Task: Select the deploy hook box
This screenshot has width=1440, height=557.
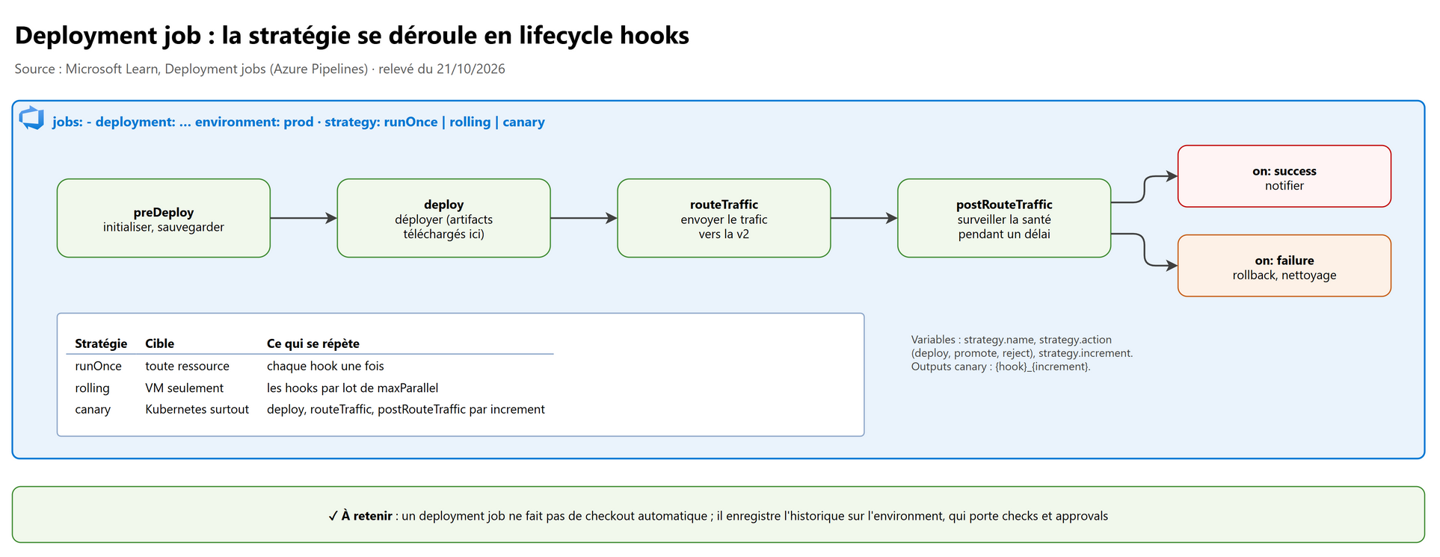Action: coord(443,218)
